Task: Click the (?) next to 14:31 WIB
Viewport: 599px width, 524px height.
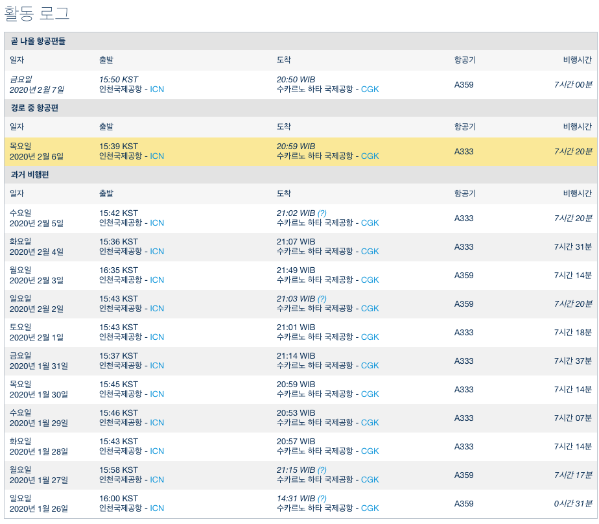Action: click(x=322, y=499)
